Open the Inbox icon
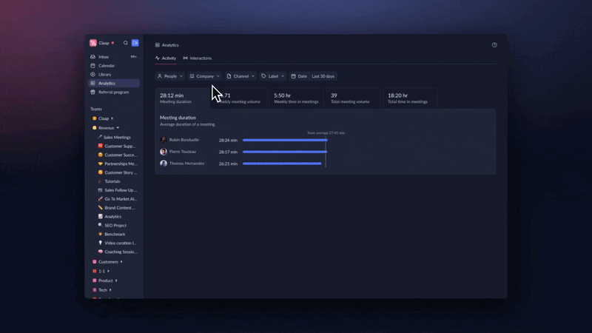The width and height of the screenshot is (592, 333). [x=93, y=57]
